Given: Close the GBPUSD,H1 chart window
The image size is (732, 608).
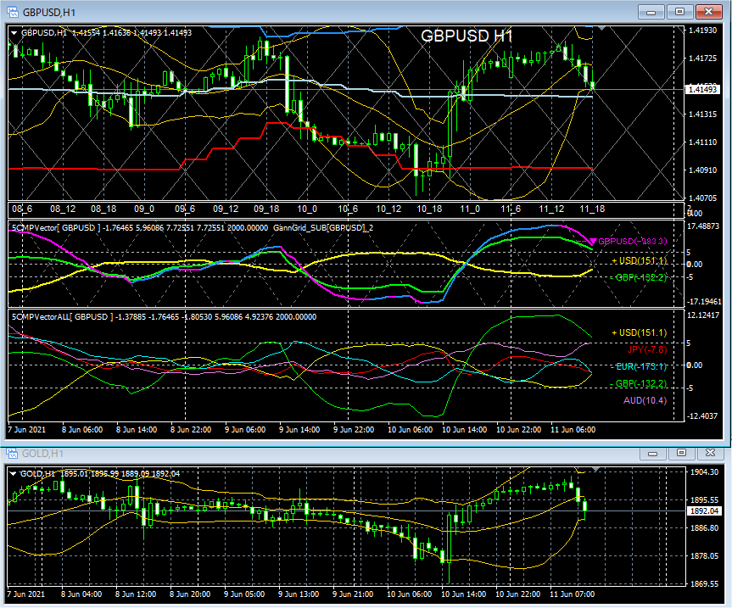Looking at the screenshot, I should coord(708,12).
